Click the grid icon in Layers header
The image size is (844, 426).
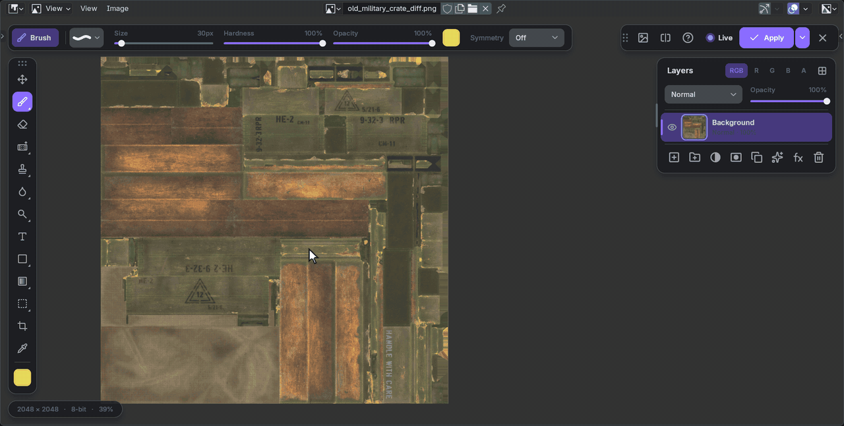tap(822, 71)
